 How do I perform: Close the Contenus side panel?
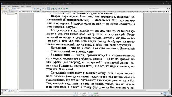17,11
